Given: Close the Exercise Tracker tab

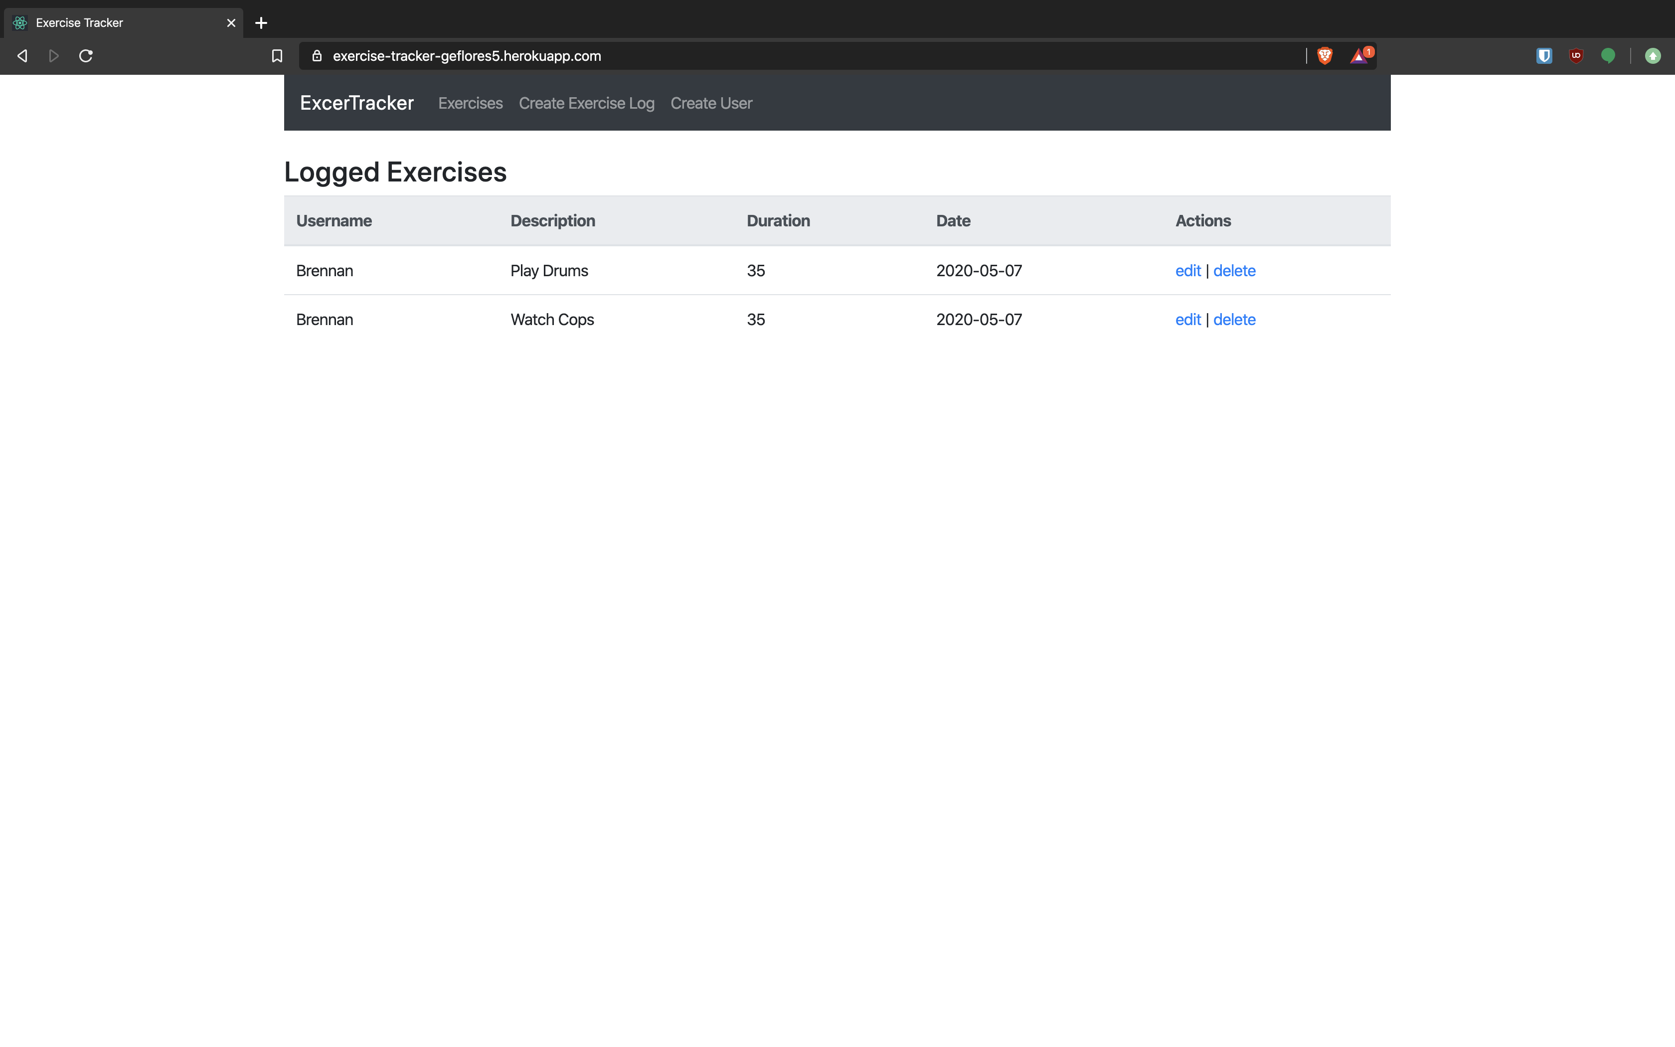Looking at the screenshot, I should 231,23.
